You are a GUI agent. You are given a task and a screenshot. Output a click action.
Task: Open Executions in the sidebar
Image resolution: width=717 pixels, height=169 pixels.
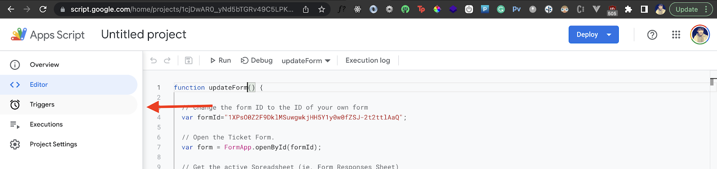click(x=69, y=124)
